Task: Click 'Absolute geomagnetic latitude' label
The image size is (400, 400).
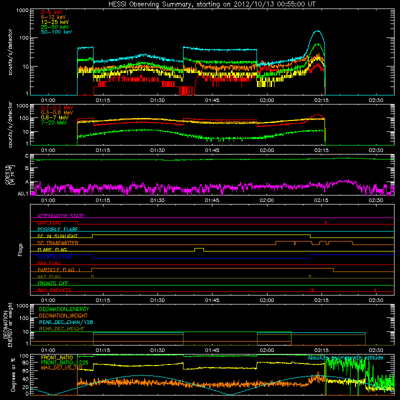Action: [x=345, y=357]
